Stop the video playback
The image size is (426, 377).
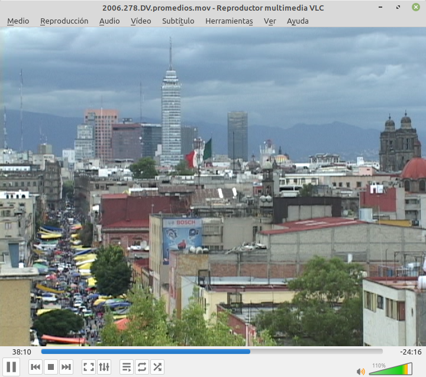point(51,367)
